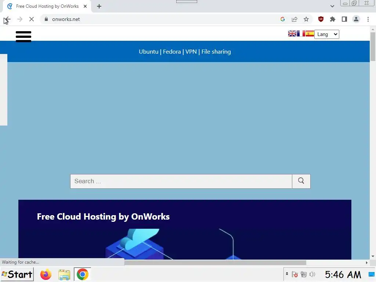Open the hamburger site menu
The height and width of the screenshot is (282, 376).
coord(23,36)
